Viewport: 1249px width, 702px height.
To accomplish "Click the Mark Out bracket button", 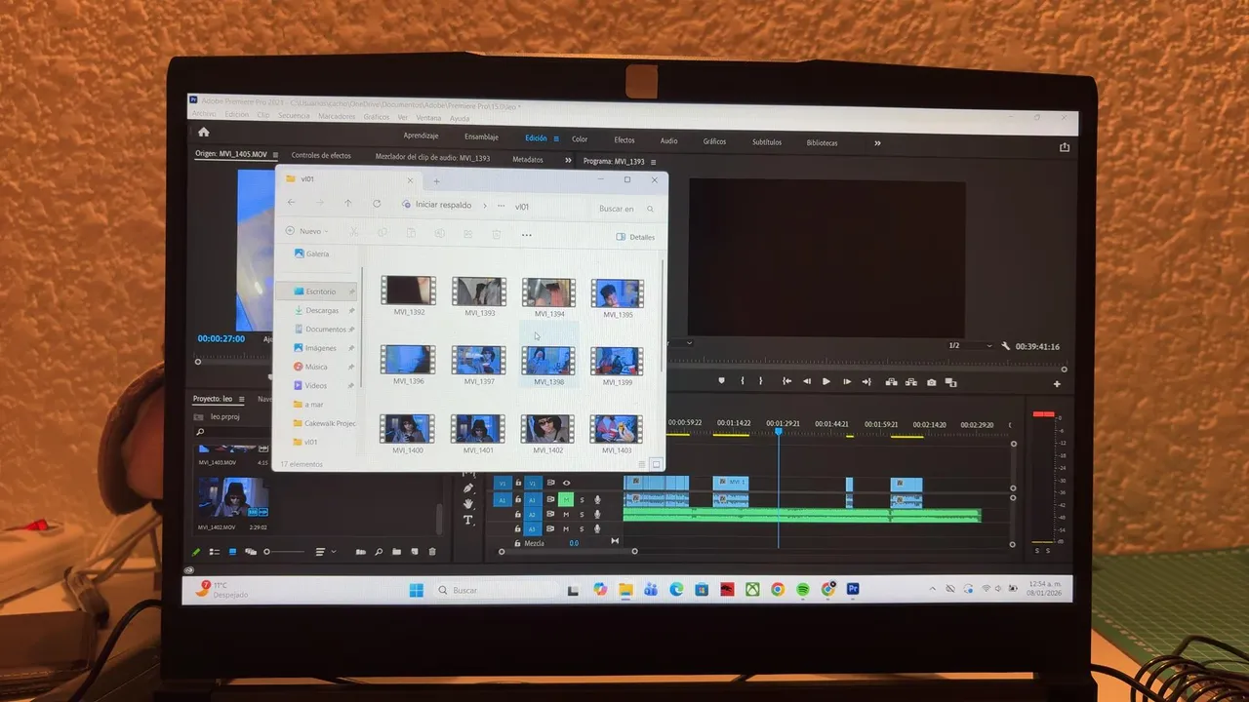I will (x=762, y=381).
